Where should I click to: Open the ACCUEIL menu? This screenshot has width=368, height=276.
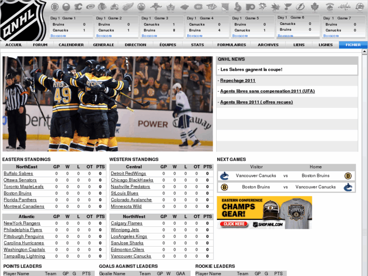(14, 45)
